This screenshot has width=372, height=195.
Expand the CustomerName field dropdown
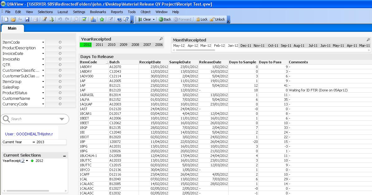pos(43,99)
